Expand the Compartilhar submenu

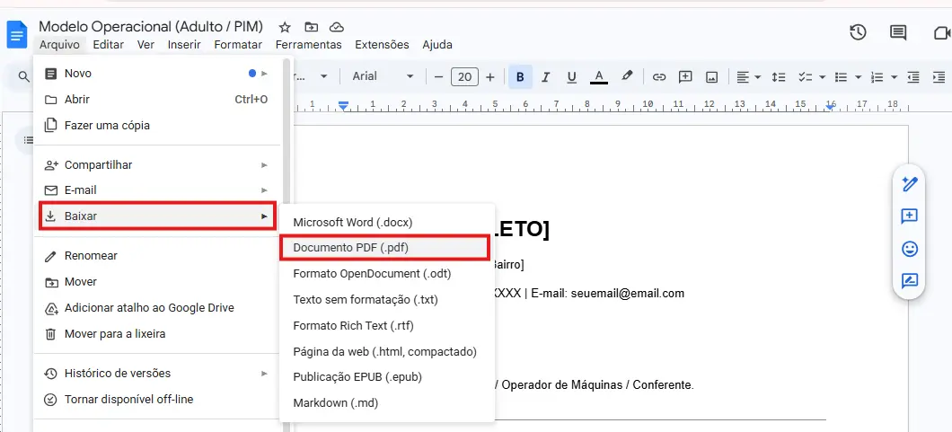pyautogui.click(x=158, y=165)
